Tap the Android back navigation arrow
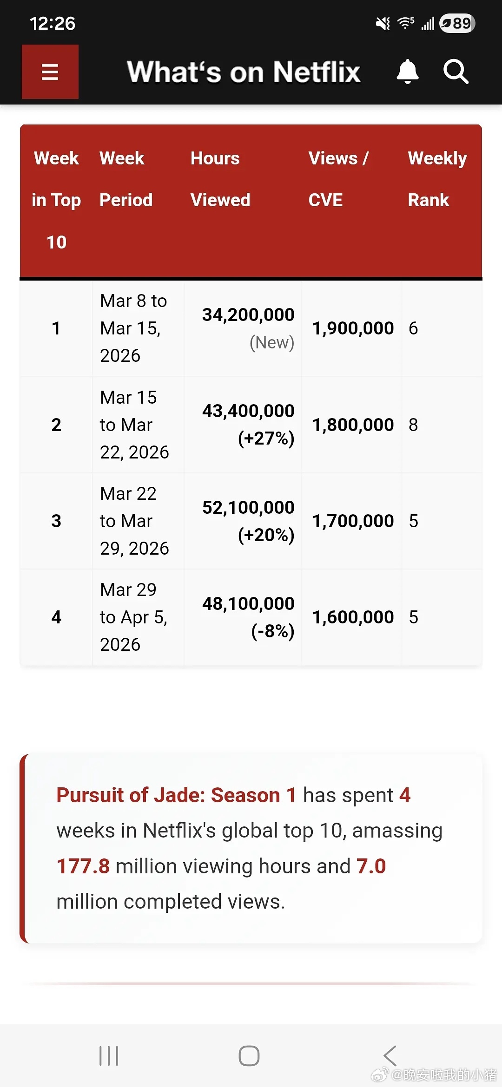Viewport: 502px width, 1087px height. [x=390, y=1056]
